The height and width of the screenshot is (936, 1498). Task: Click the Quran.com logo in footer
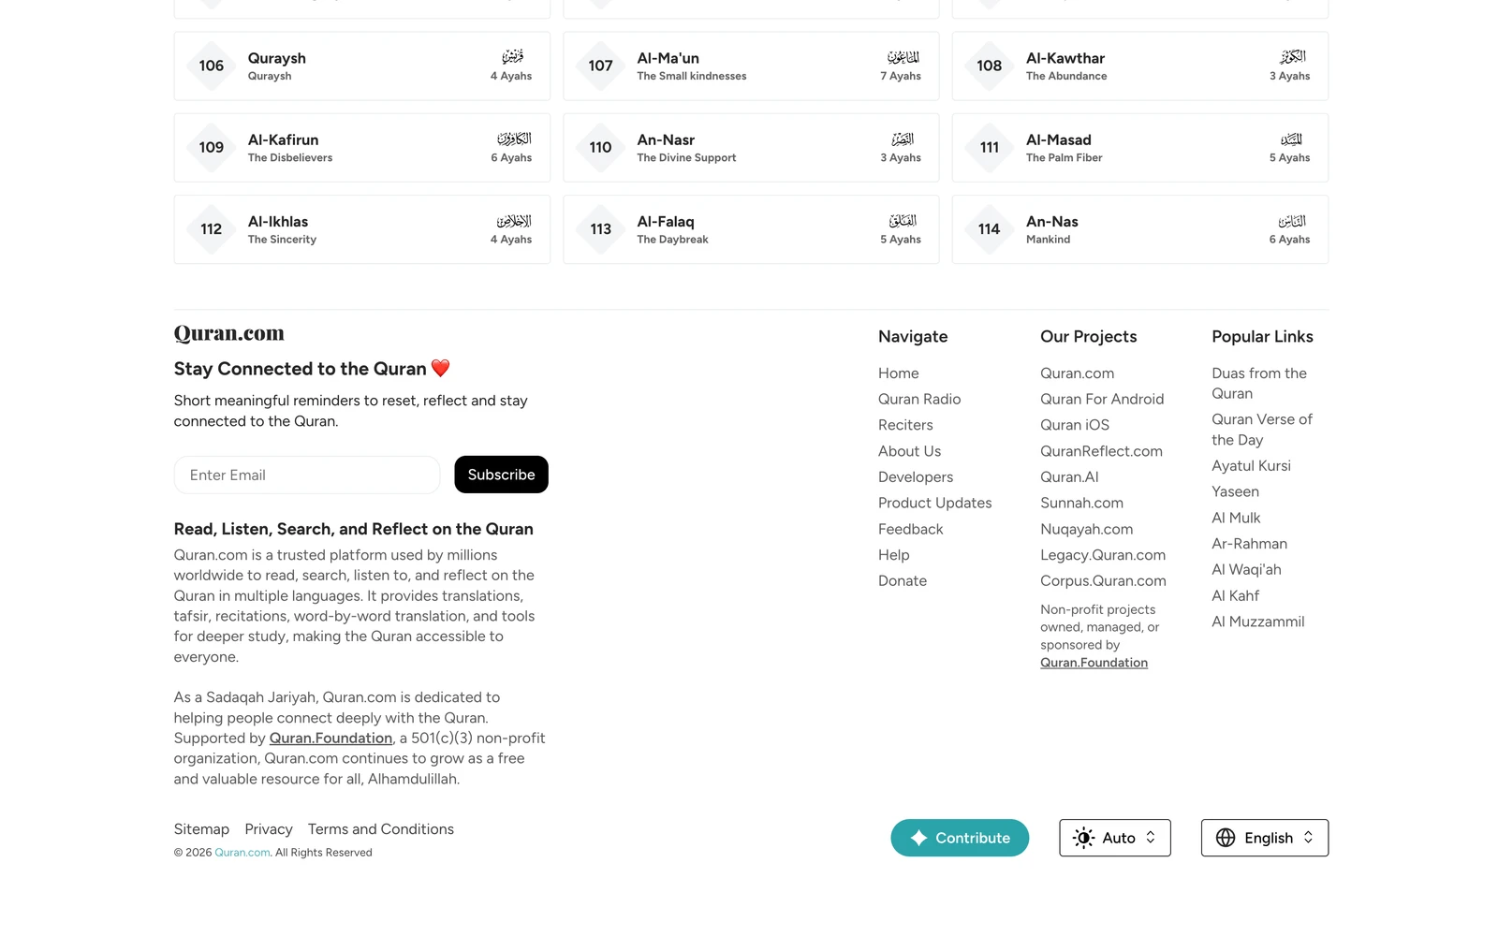(x=228, y=333)
